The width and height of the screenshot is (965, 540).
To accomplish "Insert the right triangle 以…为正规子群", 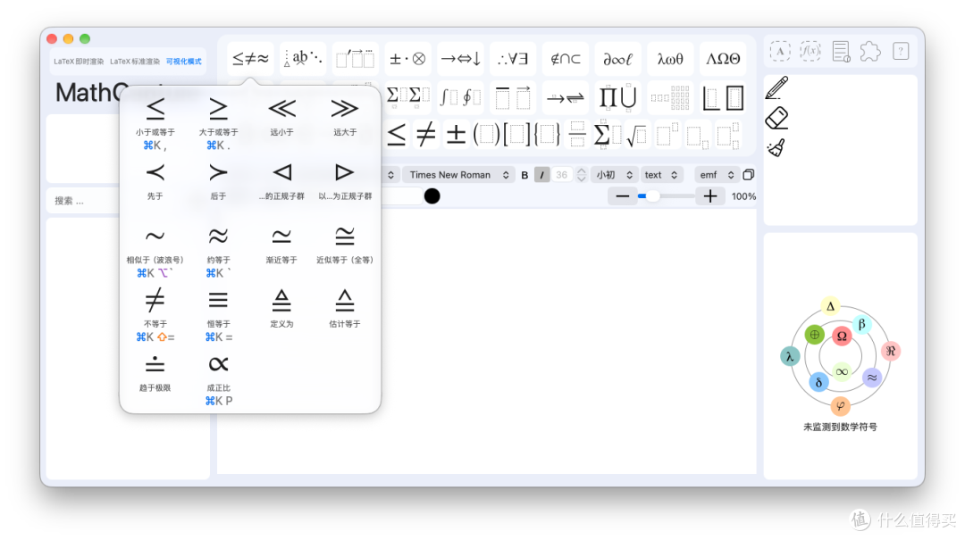I will point(345,173).
